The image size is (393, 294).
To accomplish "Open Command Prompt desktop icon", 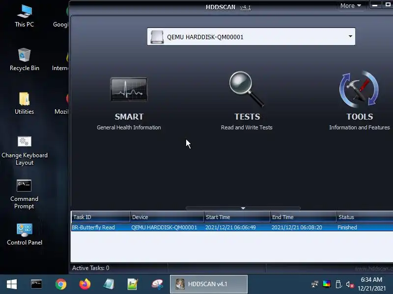I will coord(24,194).
